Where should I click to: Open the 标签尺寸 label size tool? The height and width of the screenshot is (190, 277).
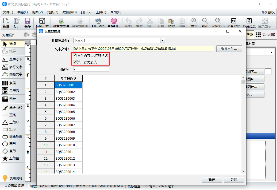[x=42, y=23]
